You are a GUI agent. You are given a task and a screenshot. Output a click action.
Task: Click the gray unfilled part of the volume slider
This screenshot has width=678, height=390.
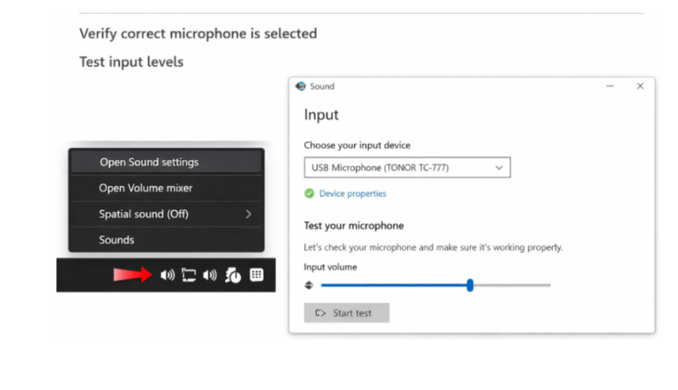point(512,285)
